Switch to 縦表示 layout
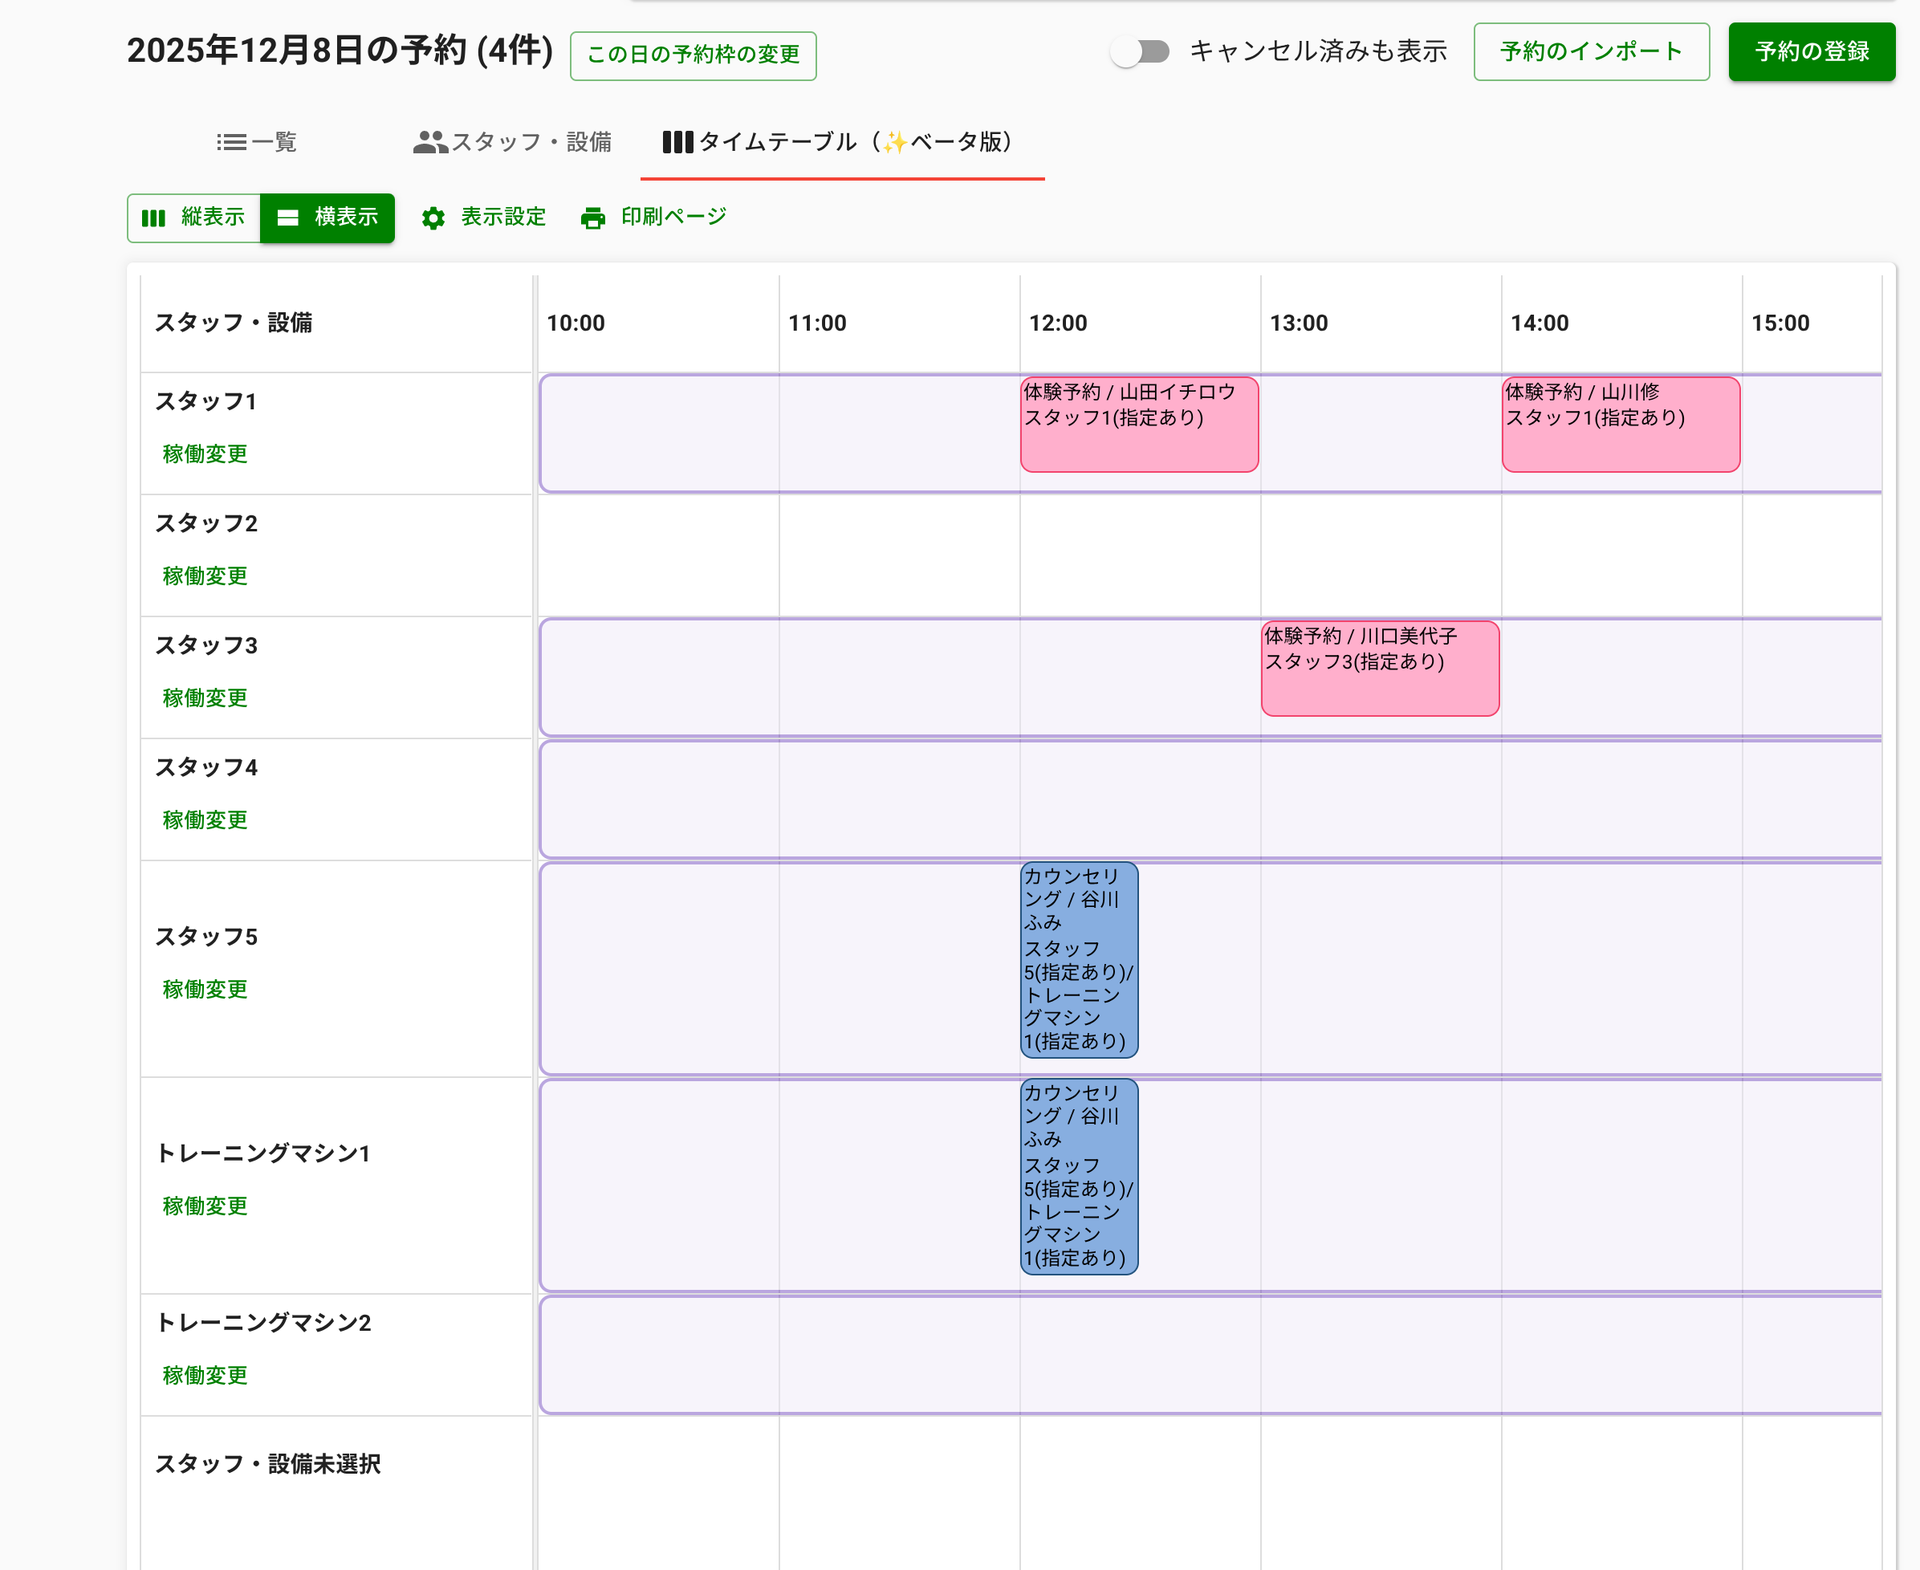This screenshot has height=1570, width=1920. pyautogui.click(x=194, y=218)
